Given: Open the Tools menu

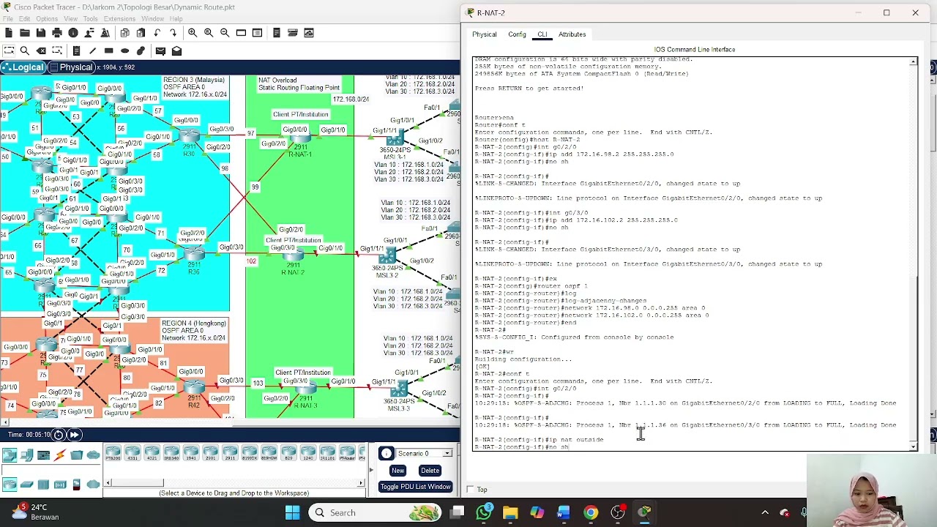Looking at the screenshot, I should tap(91, 19).
